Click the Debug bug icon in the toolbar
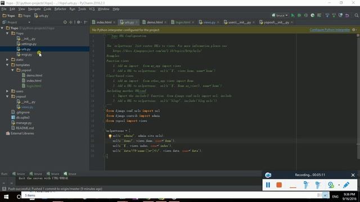 [299, 15]
